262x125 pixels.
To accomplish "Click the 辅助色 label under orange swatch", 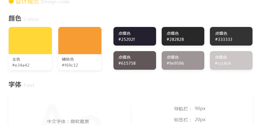I will click(68, 59).
